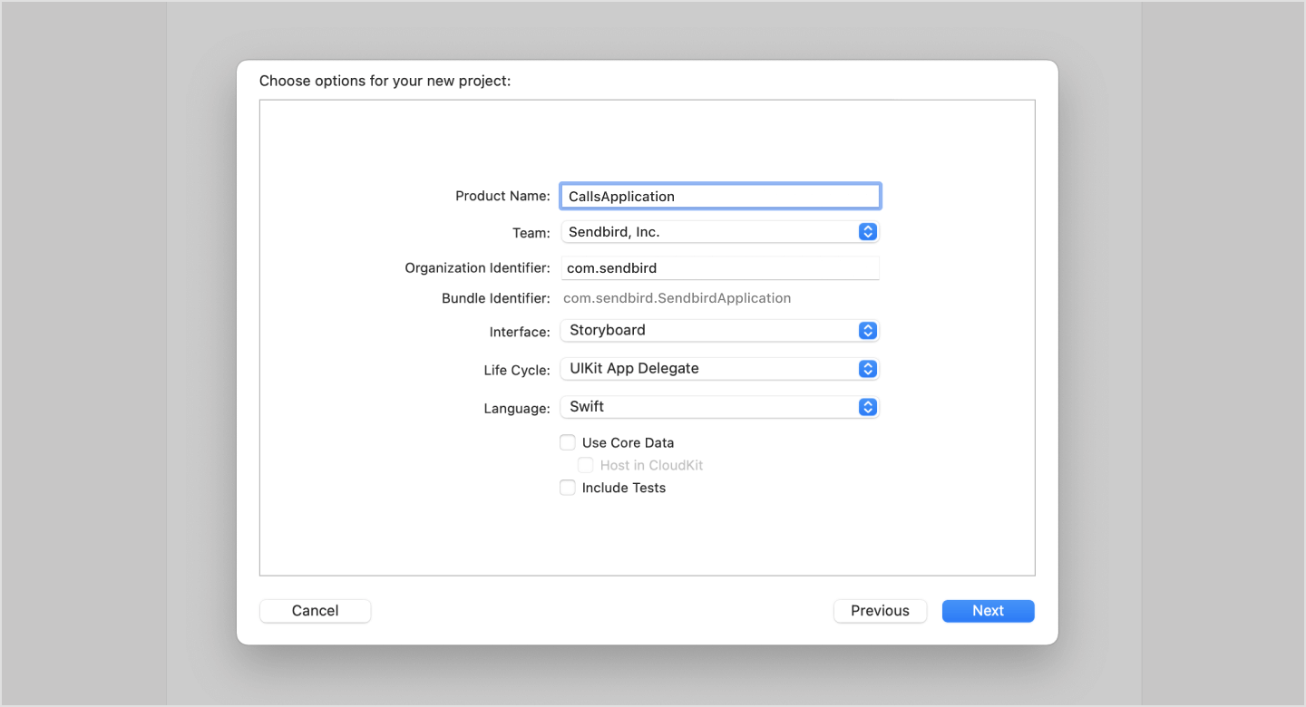The width and height of the screenshot is (1306, 707).
Task: Click the Product Name text field
Action: [x=719, y=196]
